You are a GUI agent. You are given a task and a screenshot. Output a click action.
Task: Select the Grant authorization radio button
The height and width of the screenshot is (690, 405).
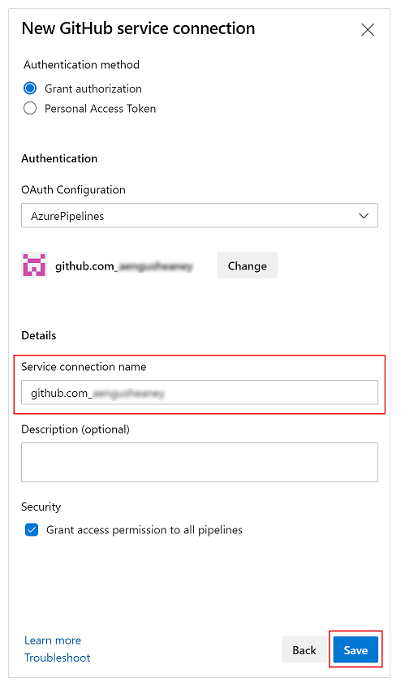click(x=30, y=88)
